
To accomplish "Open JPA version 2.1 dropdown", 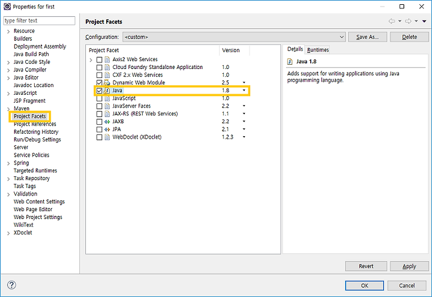I will 244,129.
